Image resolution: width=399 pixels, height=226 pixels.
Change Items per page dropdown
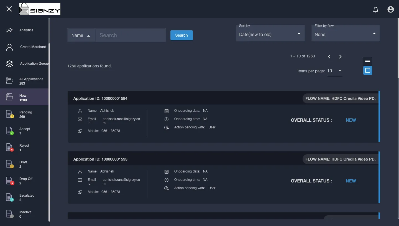(x=334, y=71)
